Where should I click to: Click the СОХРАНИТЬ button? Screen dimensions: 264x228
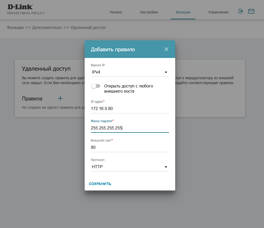(100, 184)
